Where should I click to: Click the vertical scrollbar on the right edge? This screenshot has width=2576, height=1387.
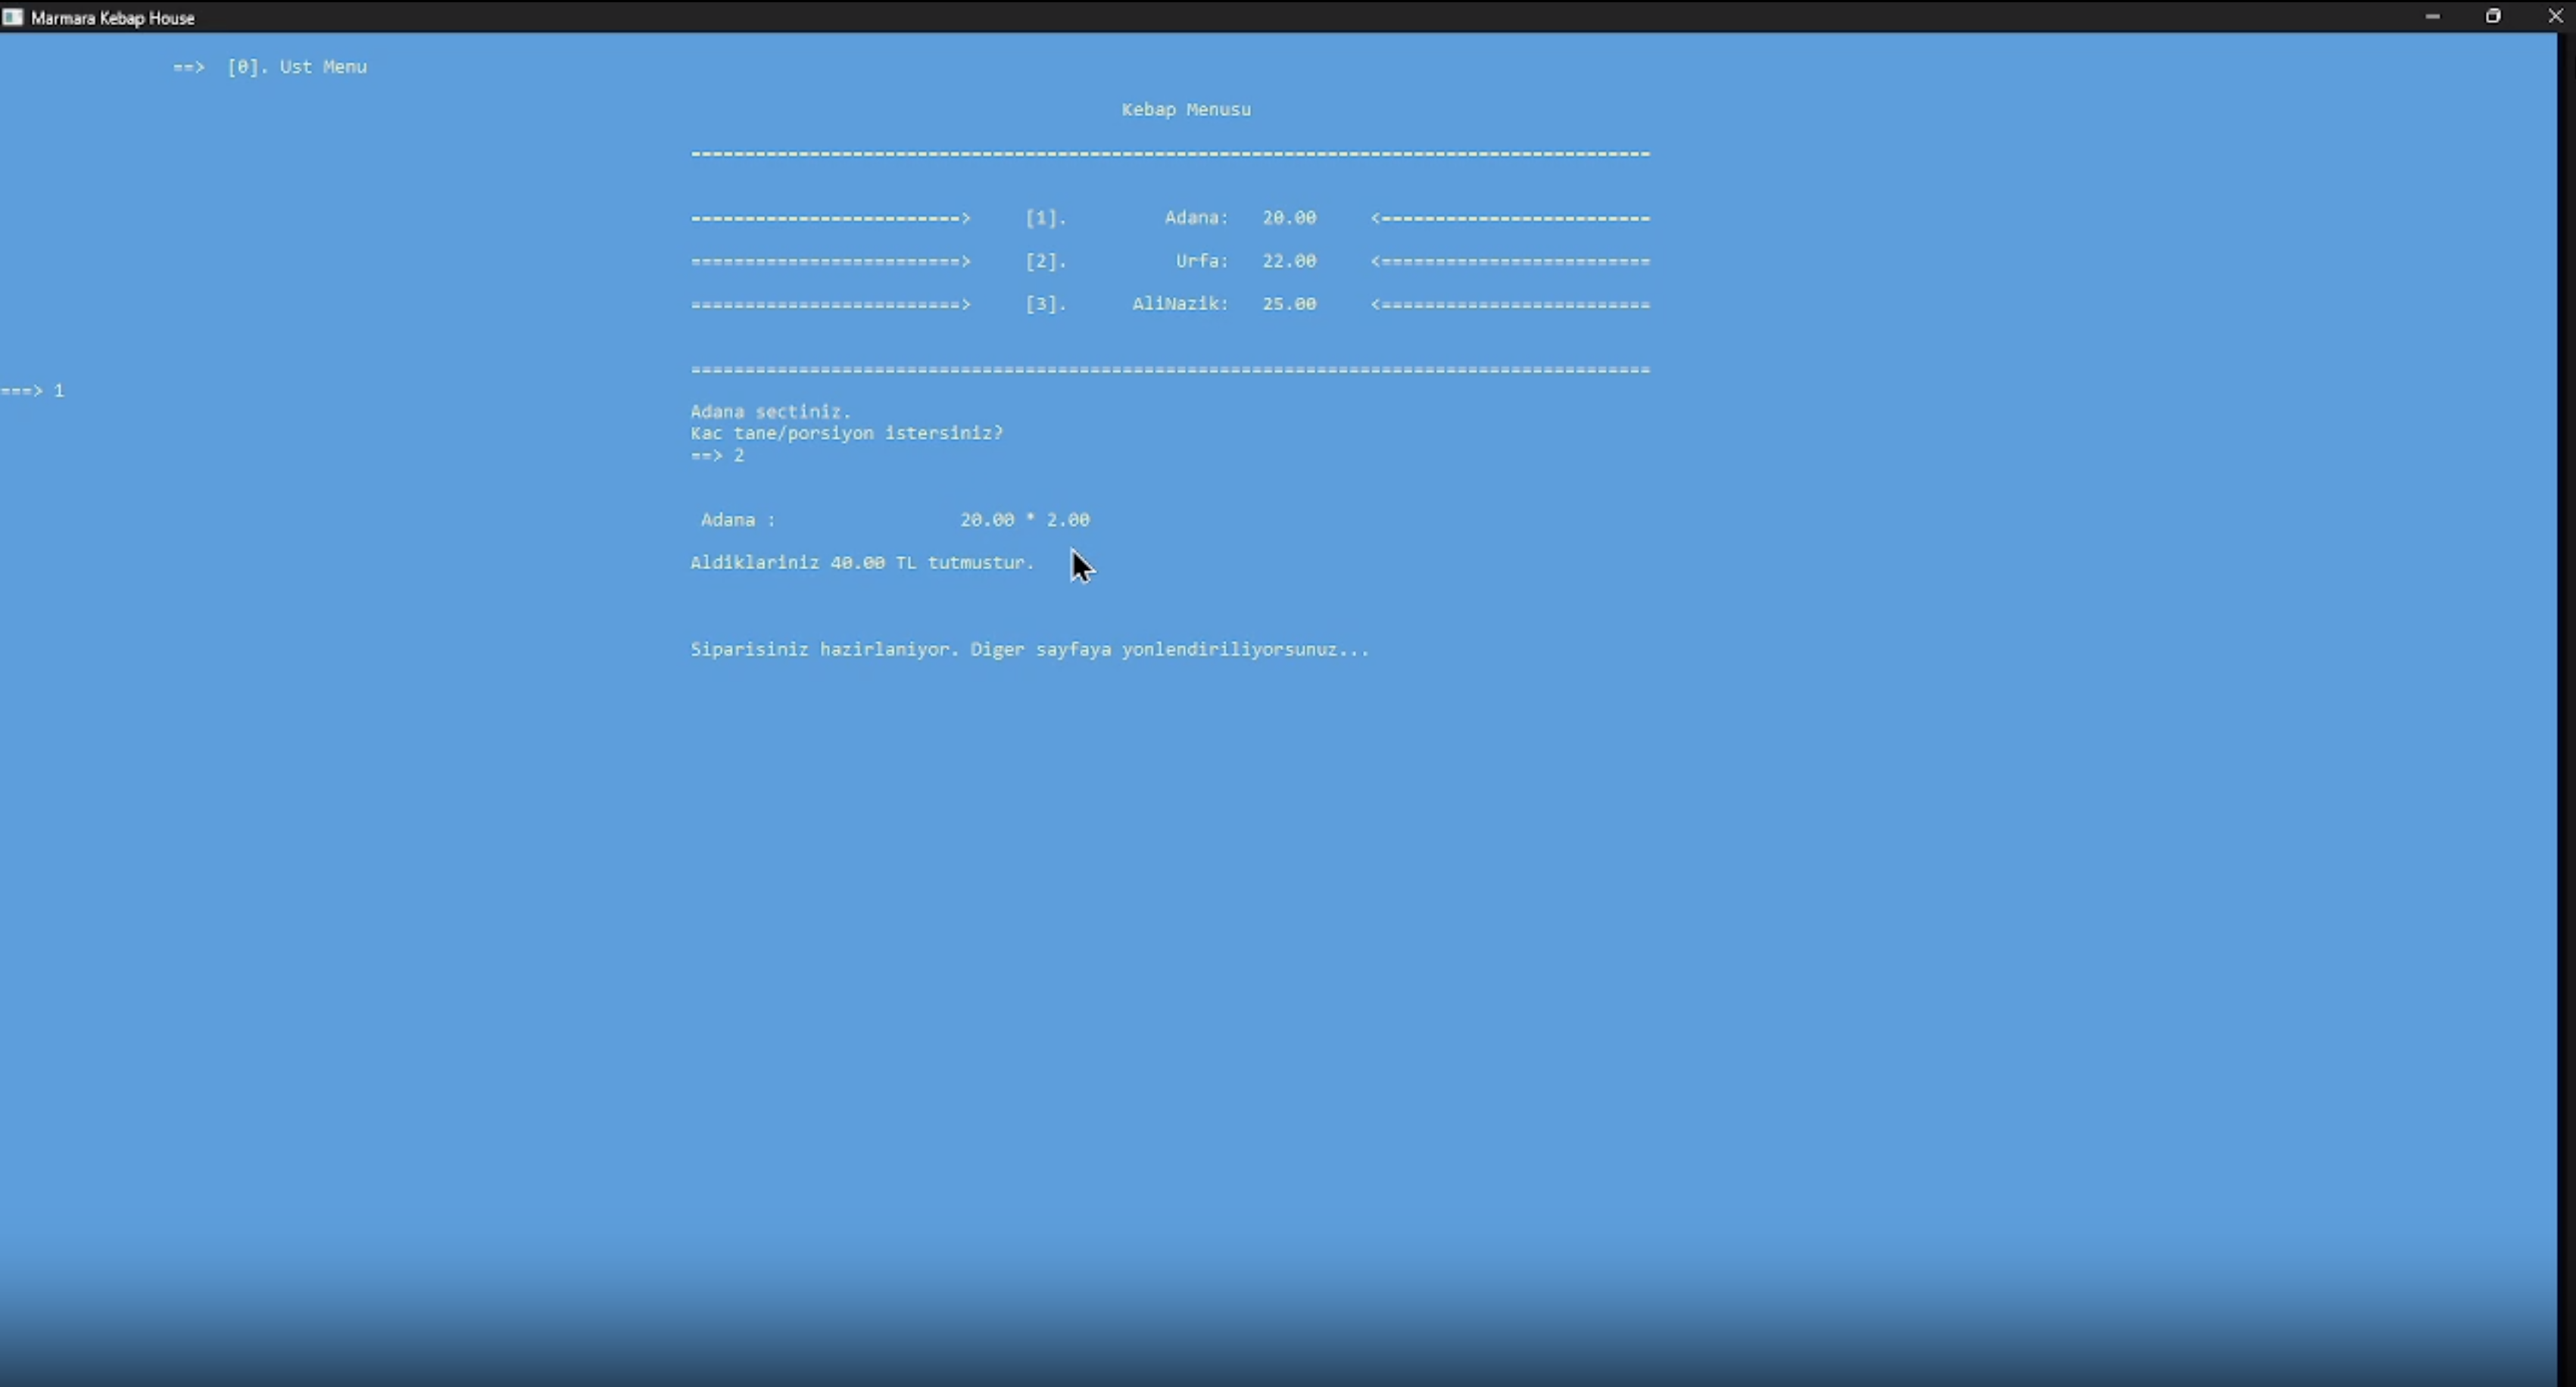2566,709
